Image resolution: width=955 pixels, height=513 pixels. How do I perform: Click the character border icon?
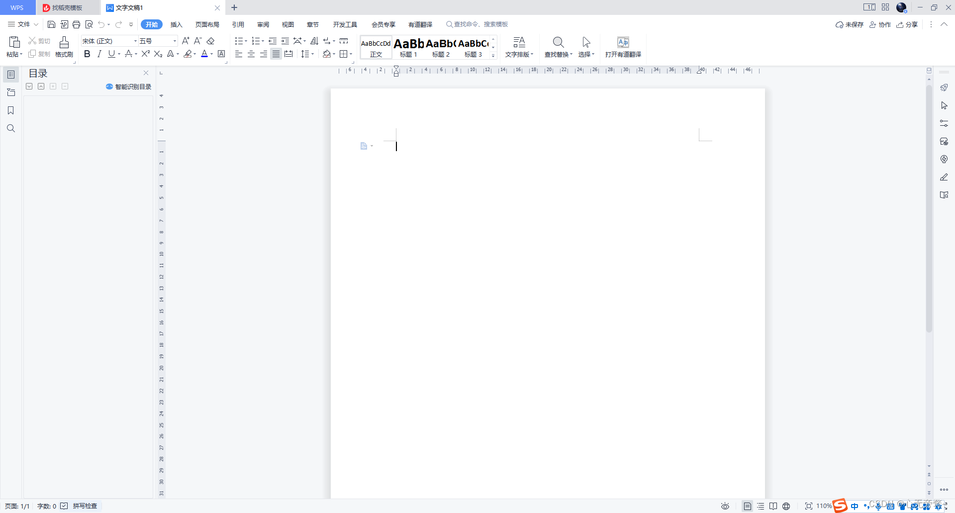pos(221,54)
